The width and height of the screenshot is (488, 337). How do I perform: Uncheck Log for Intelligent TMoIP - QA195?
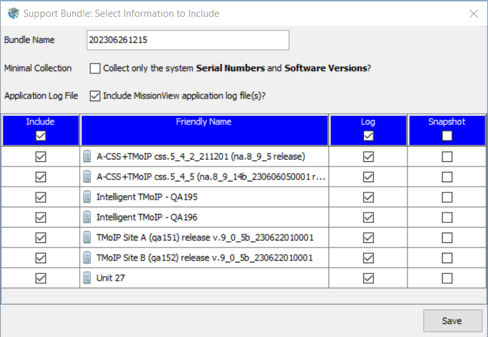(369, 197)
